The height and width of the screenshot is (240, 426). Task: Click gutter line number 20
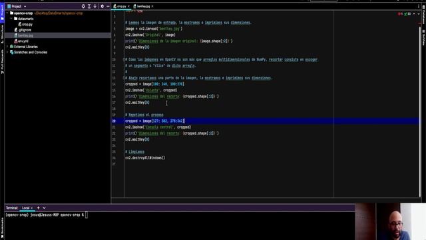114,121
